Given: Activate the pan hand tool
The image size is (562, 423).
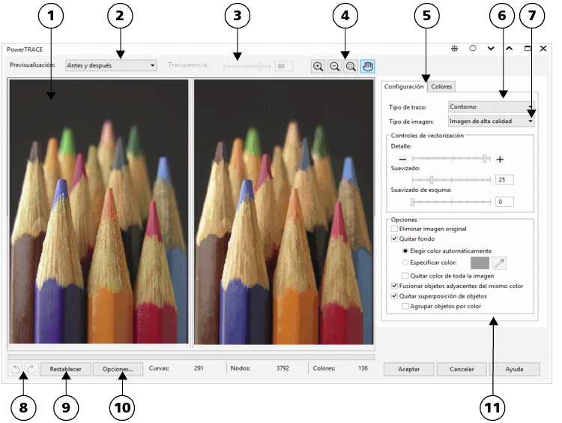Looking at the screenshot, I should coord(367,66).
